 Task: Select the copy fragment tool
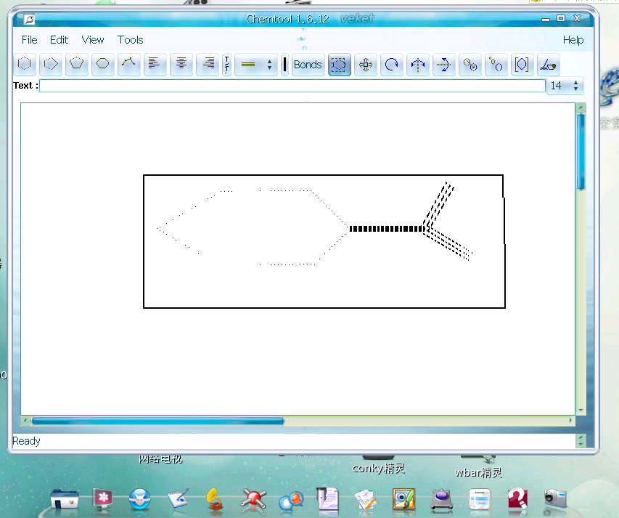(x=470, y=65)
